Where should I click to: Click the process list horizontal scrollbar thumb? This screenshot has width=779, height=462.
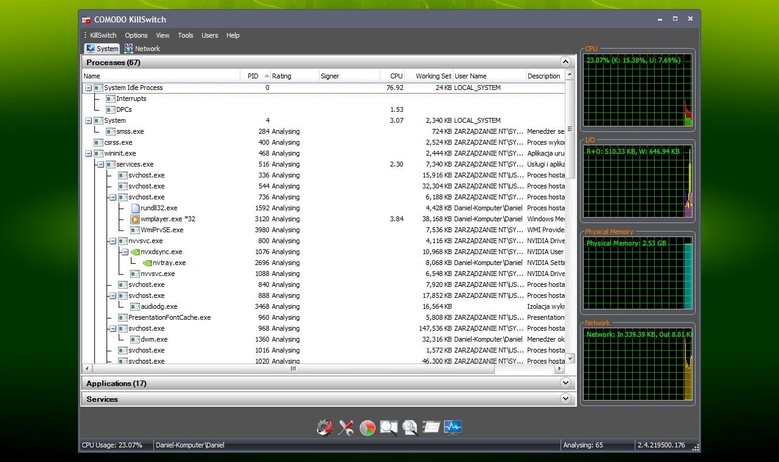(293, 369)
